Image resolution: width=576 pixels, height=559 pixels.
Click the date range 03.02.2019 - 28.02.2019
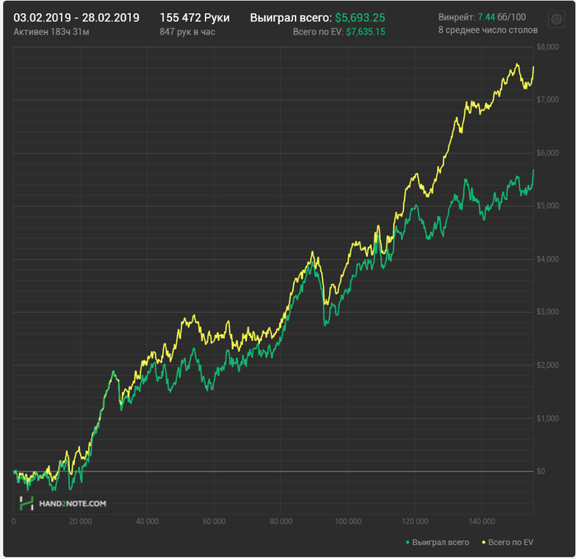(77, 17)
